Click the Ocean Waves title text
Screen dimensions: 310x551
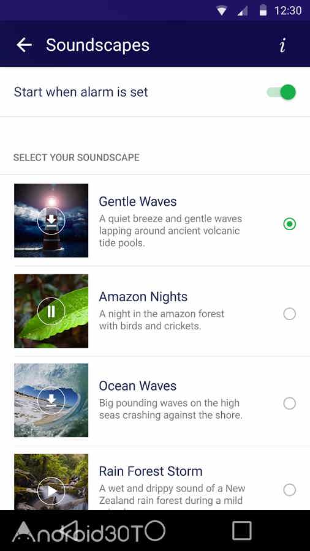137,386
